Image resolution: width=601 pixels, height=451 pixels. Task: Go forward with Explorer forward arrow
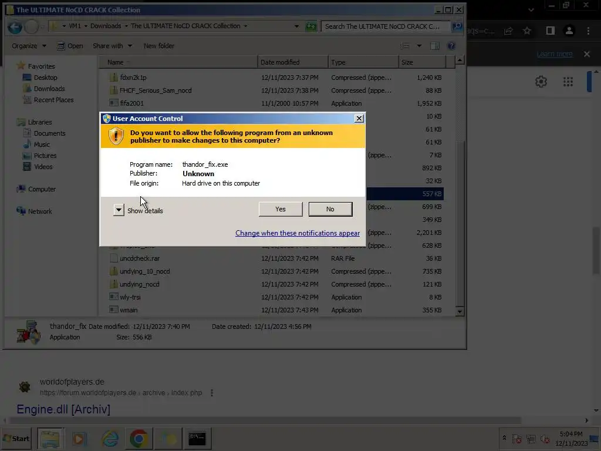click(32, 27)
